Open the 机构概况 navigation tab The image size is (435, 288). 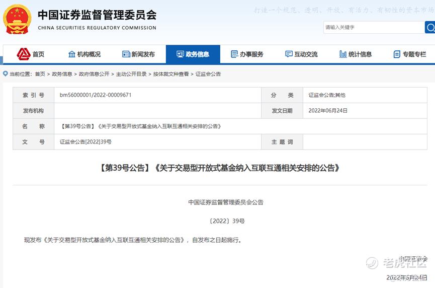click(x=84, y=54)
